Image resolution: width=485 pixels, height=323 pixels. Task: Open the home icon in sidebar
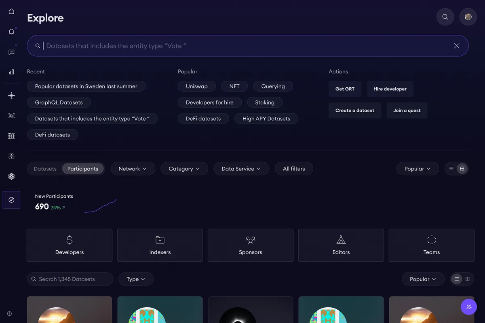11,11
